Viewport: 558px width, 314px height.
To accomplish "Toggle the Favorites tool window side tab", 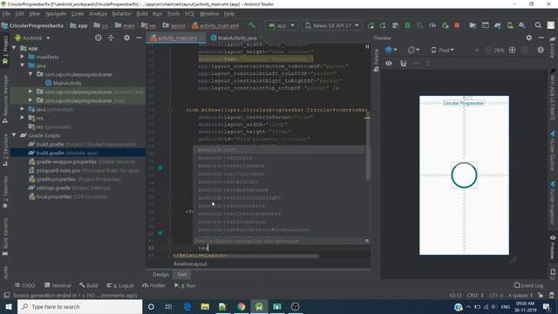I will pos(5,192).
